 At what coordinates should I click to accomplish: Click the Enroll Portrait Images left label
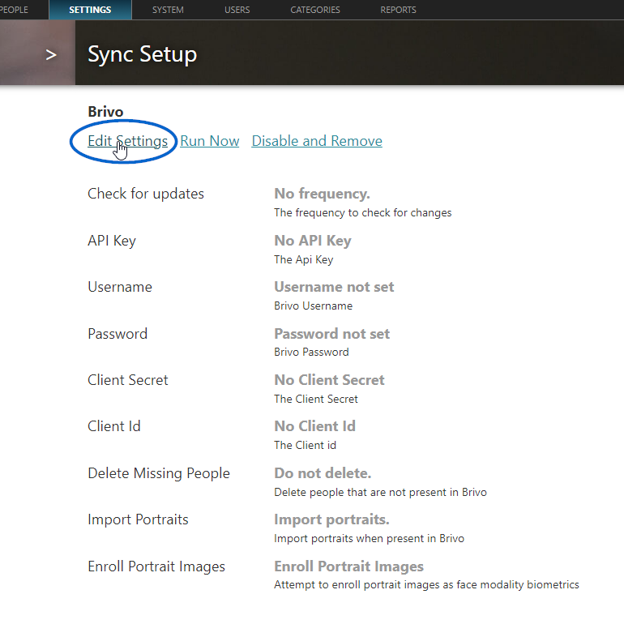(156, 566)
